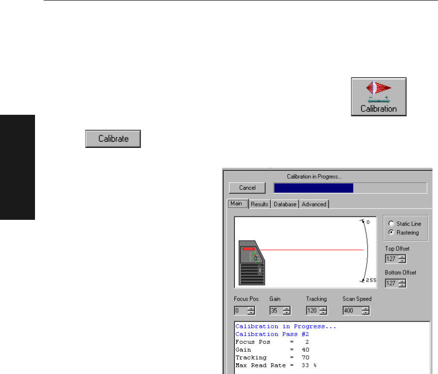
Task: Click the 'Calibration Pass #2' log line
Action: [272, 334]
